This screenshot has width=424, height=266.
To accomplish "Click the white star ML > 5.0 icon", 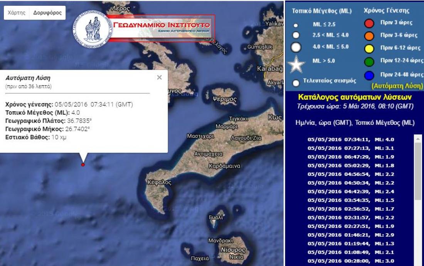I will point(297,65).
